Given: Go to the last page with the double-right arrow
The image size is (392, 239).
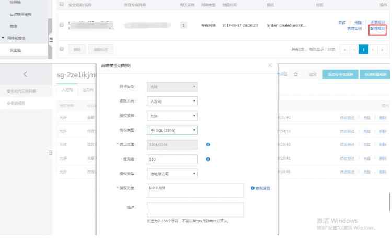Looking at the screenshot, I should click(x=382, y=50).
